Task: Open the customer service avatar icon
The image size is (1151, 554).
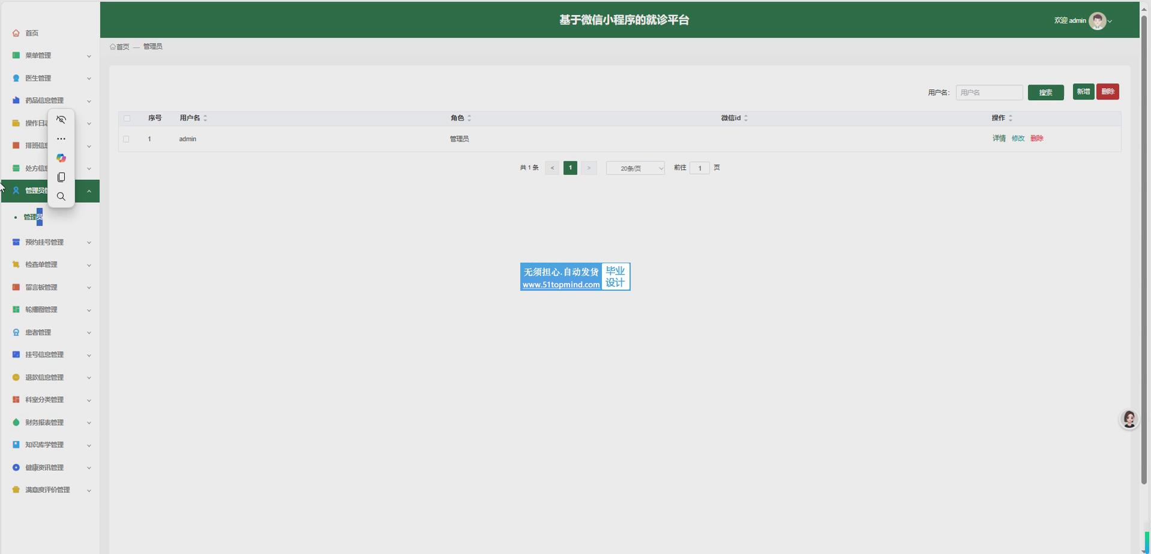Action: point(1129,419)
